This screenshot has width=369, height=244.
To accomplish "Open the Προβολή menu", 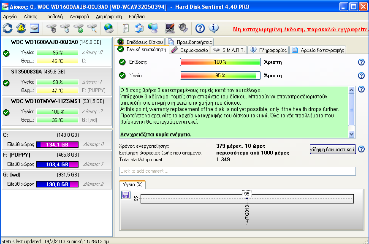I will [54, 16].
